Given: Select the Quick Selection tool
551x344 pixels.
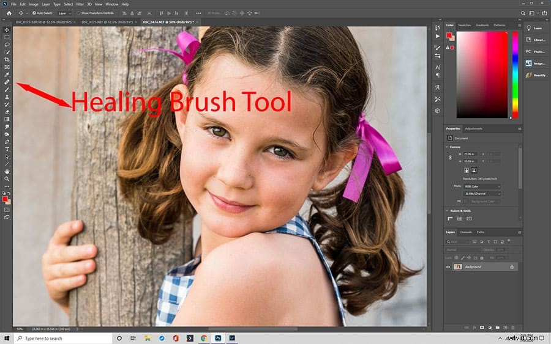Looking at the screenshot, I should [7, 53].
